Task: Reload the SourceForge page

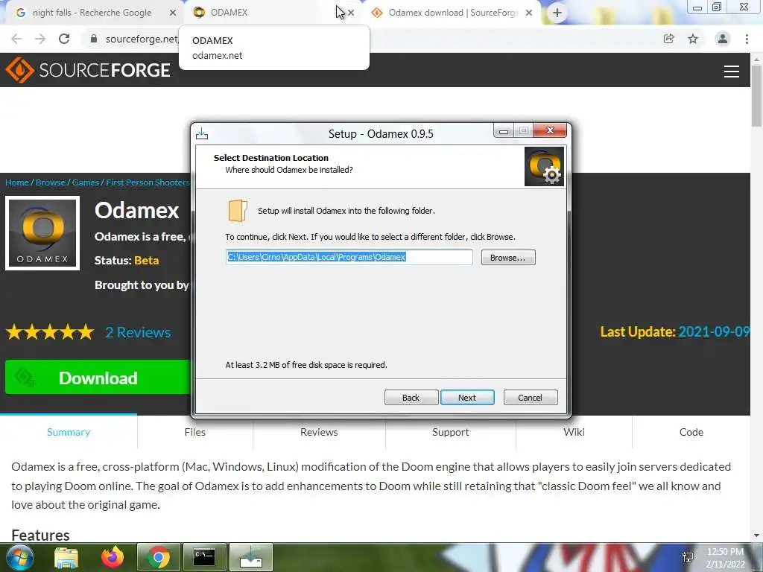Action: pyautogui.click(x=64, y=39)
